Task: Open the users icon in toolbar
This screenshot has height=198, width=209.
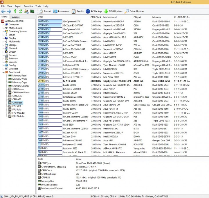Action: point(26,11)
